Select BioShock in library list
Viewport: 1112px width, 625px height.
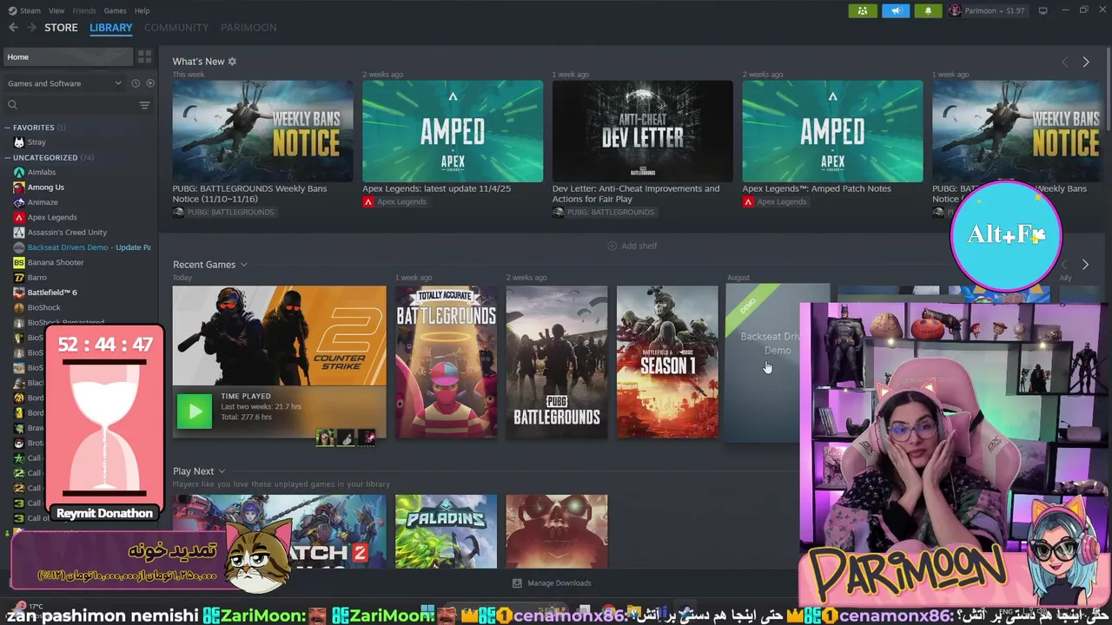(x=44, y=307)
